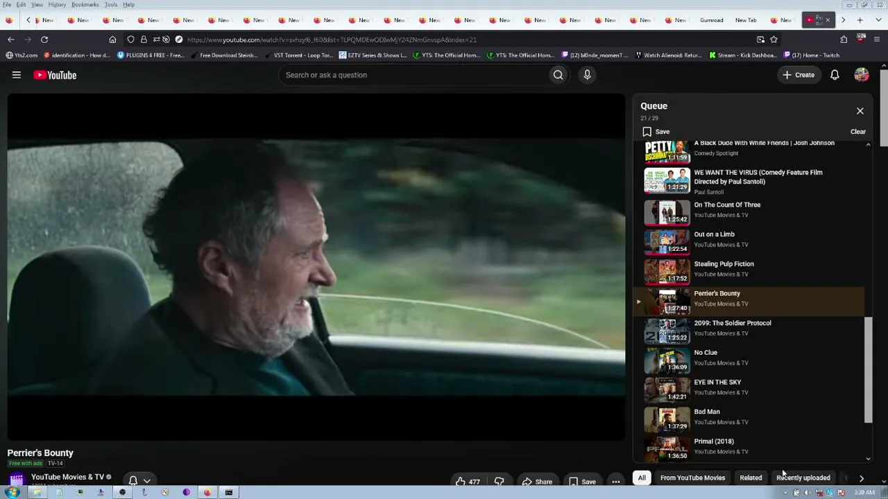Go to the YouTube home logo
The image size is (888, 499).
(x=55, y=75)
